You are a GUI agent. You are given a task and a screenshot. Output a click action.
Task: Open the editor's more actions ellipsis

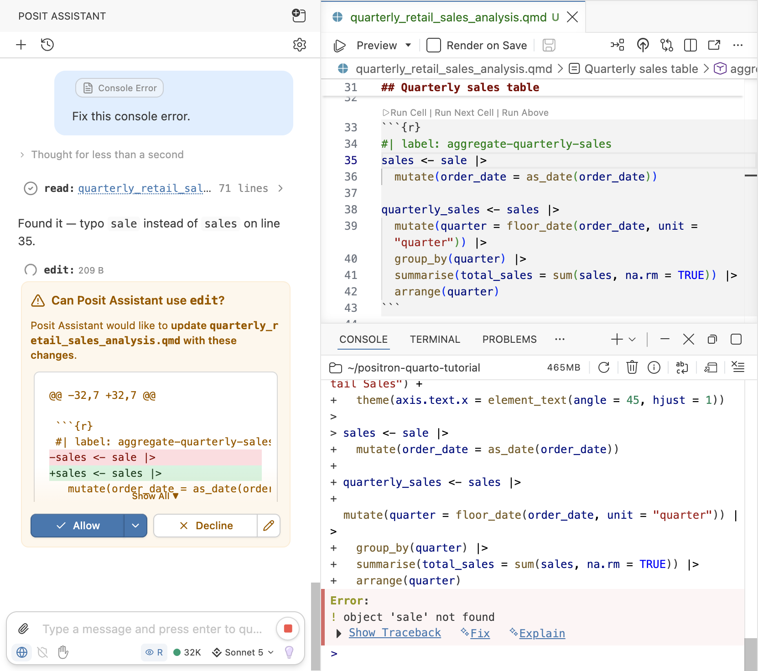click(x=737, y=45)
